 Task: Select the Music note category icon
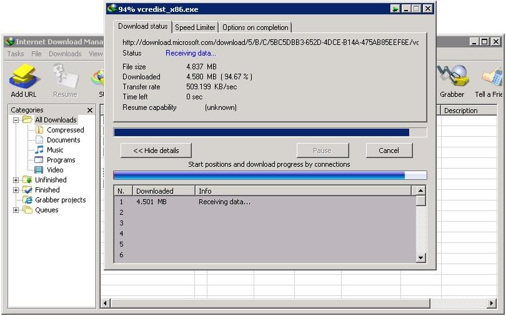click(39, 150)
